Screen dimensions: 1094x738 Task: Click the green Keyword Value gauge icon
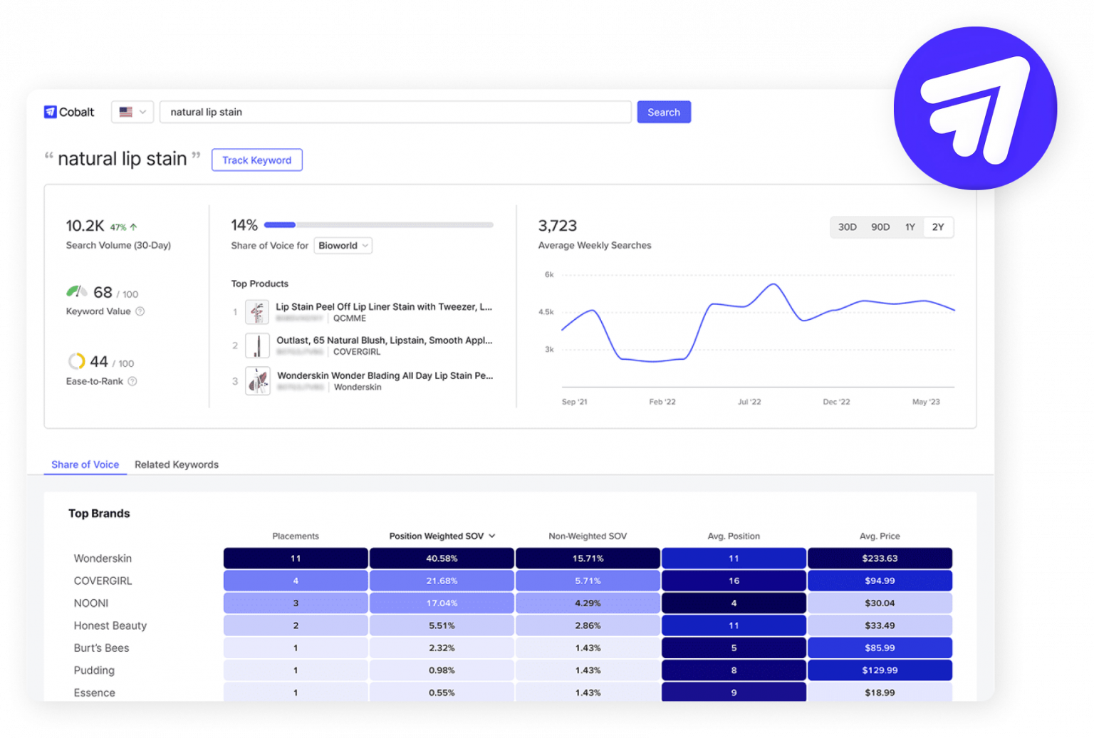click(x=76, y=291)
